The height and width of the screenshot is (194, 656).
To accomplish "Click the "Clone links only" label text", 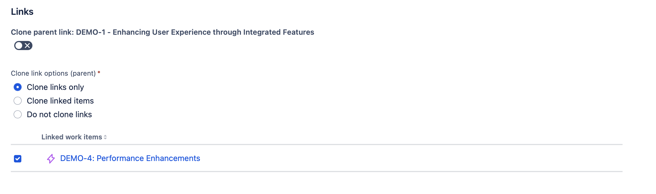I will pyautogui.click(x=55, y=87).
